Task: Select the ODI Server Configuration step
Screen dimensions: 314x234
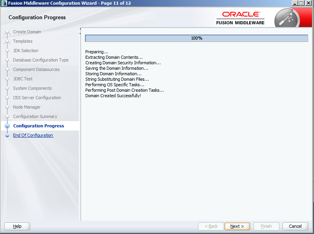Action: pos(37,98)
